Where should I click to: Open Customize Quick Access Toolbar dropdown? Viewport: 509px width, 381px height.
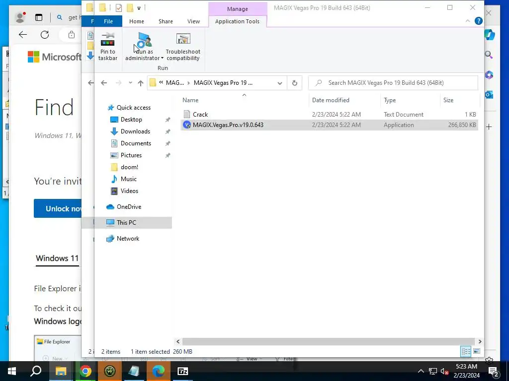(139, 8)
